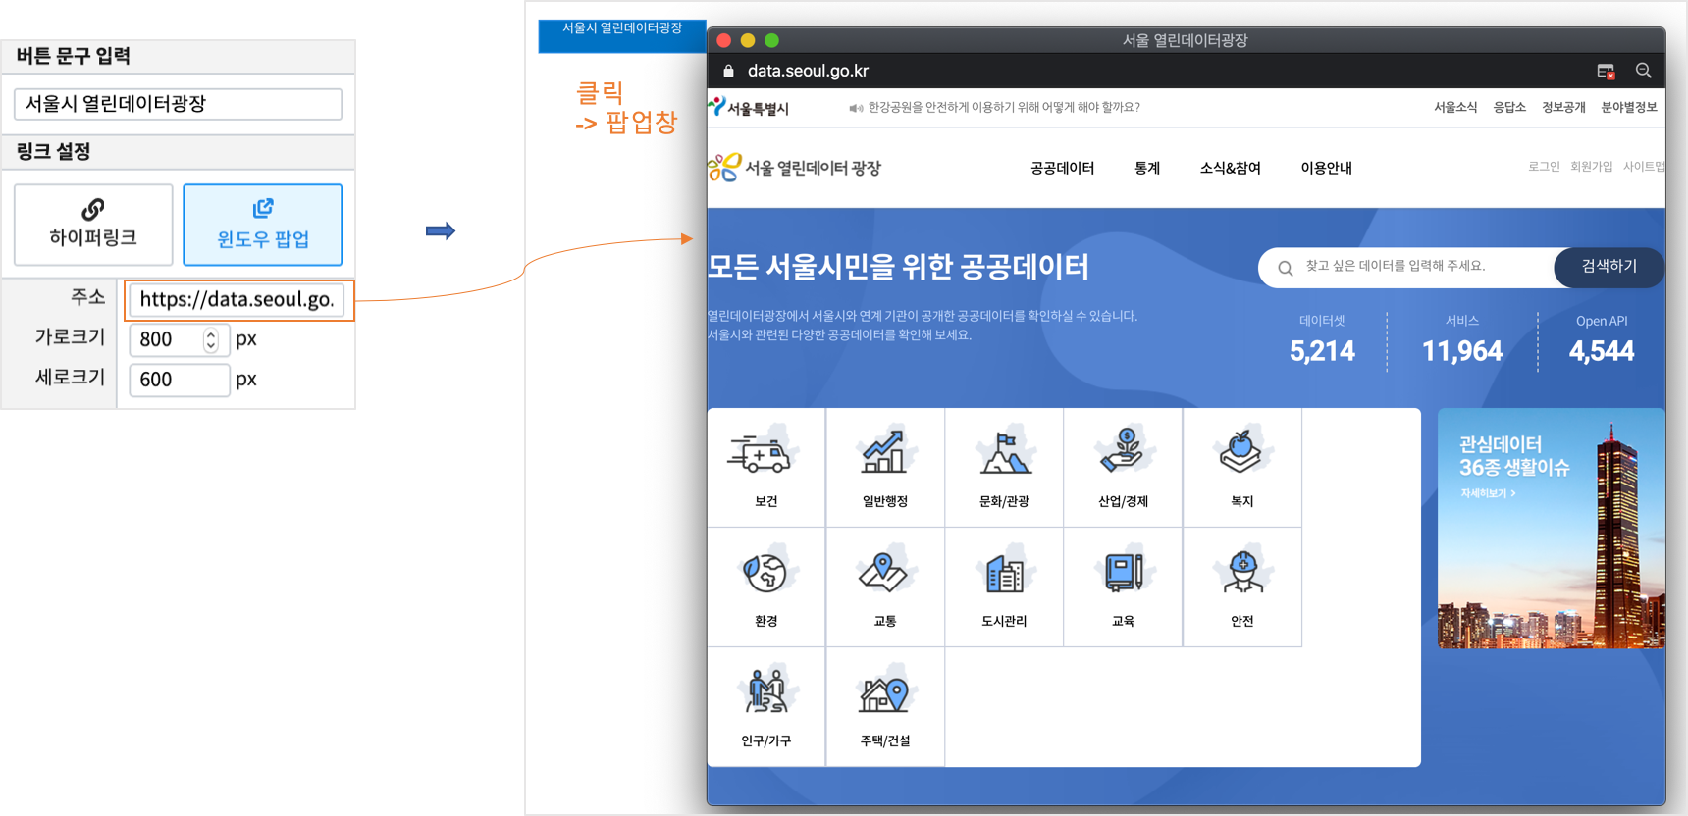Click the 버튼 문구 입력 text field
1688x816 pixels.
(178, 104)
